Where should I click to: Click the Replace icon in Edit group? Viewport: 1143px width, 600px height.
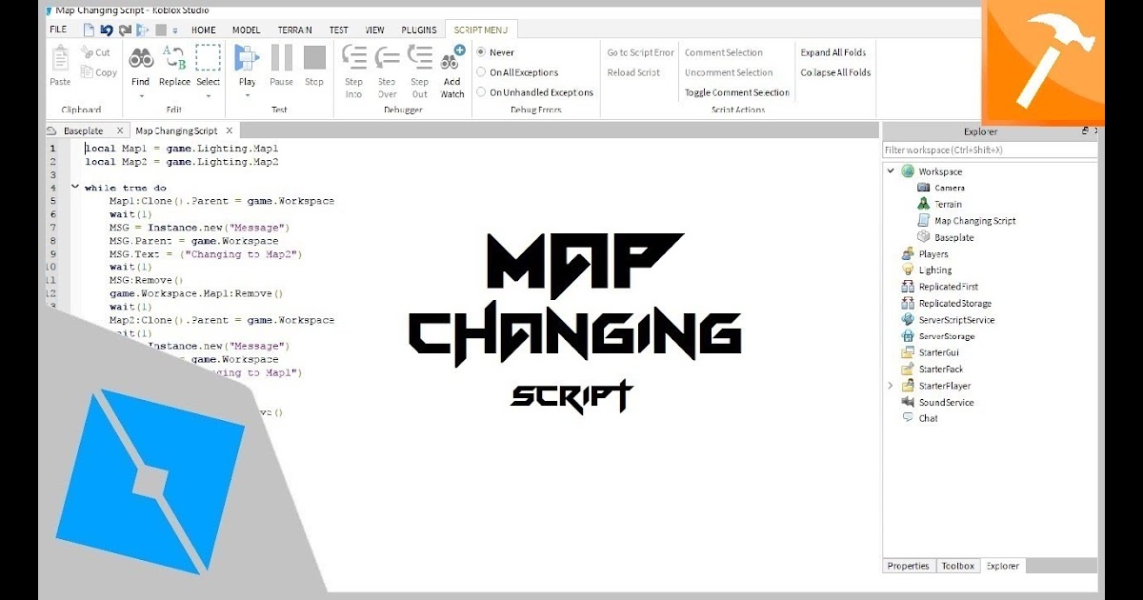coord(174,58)
